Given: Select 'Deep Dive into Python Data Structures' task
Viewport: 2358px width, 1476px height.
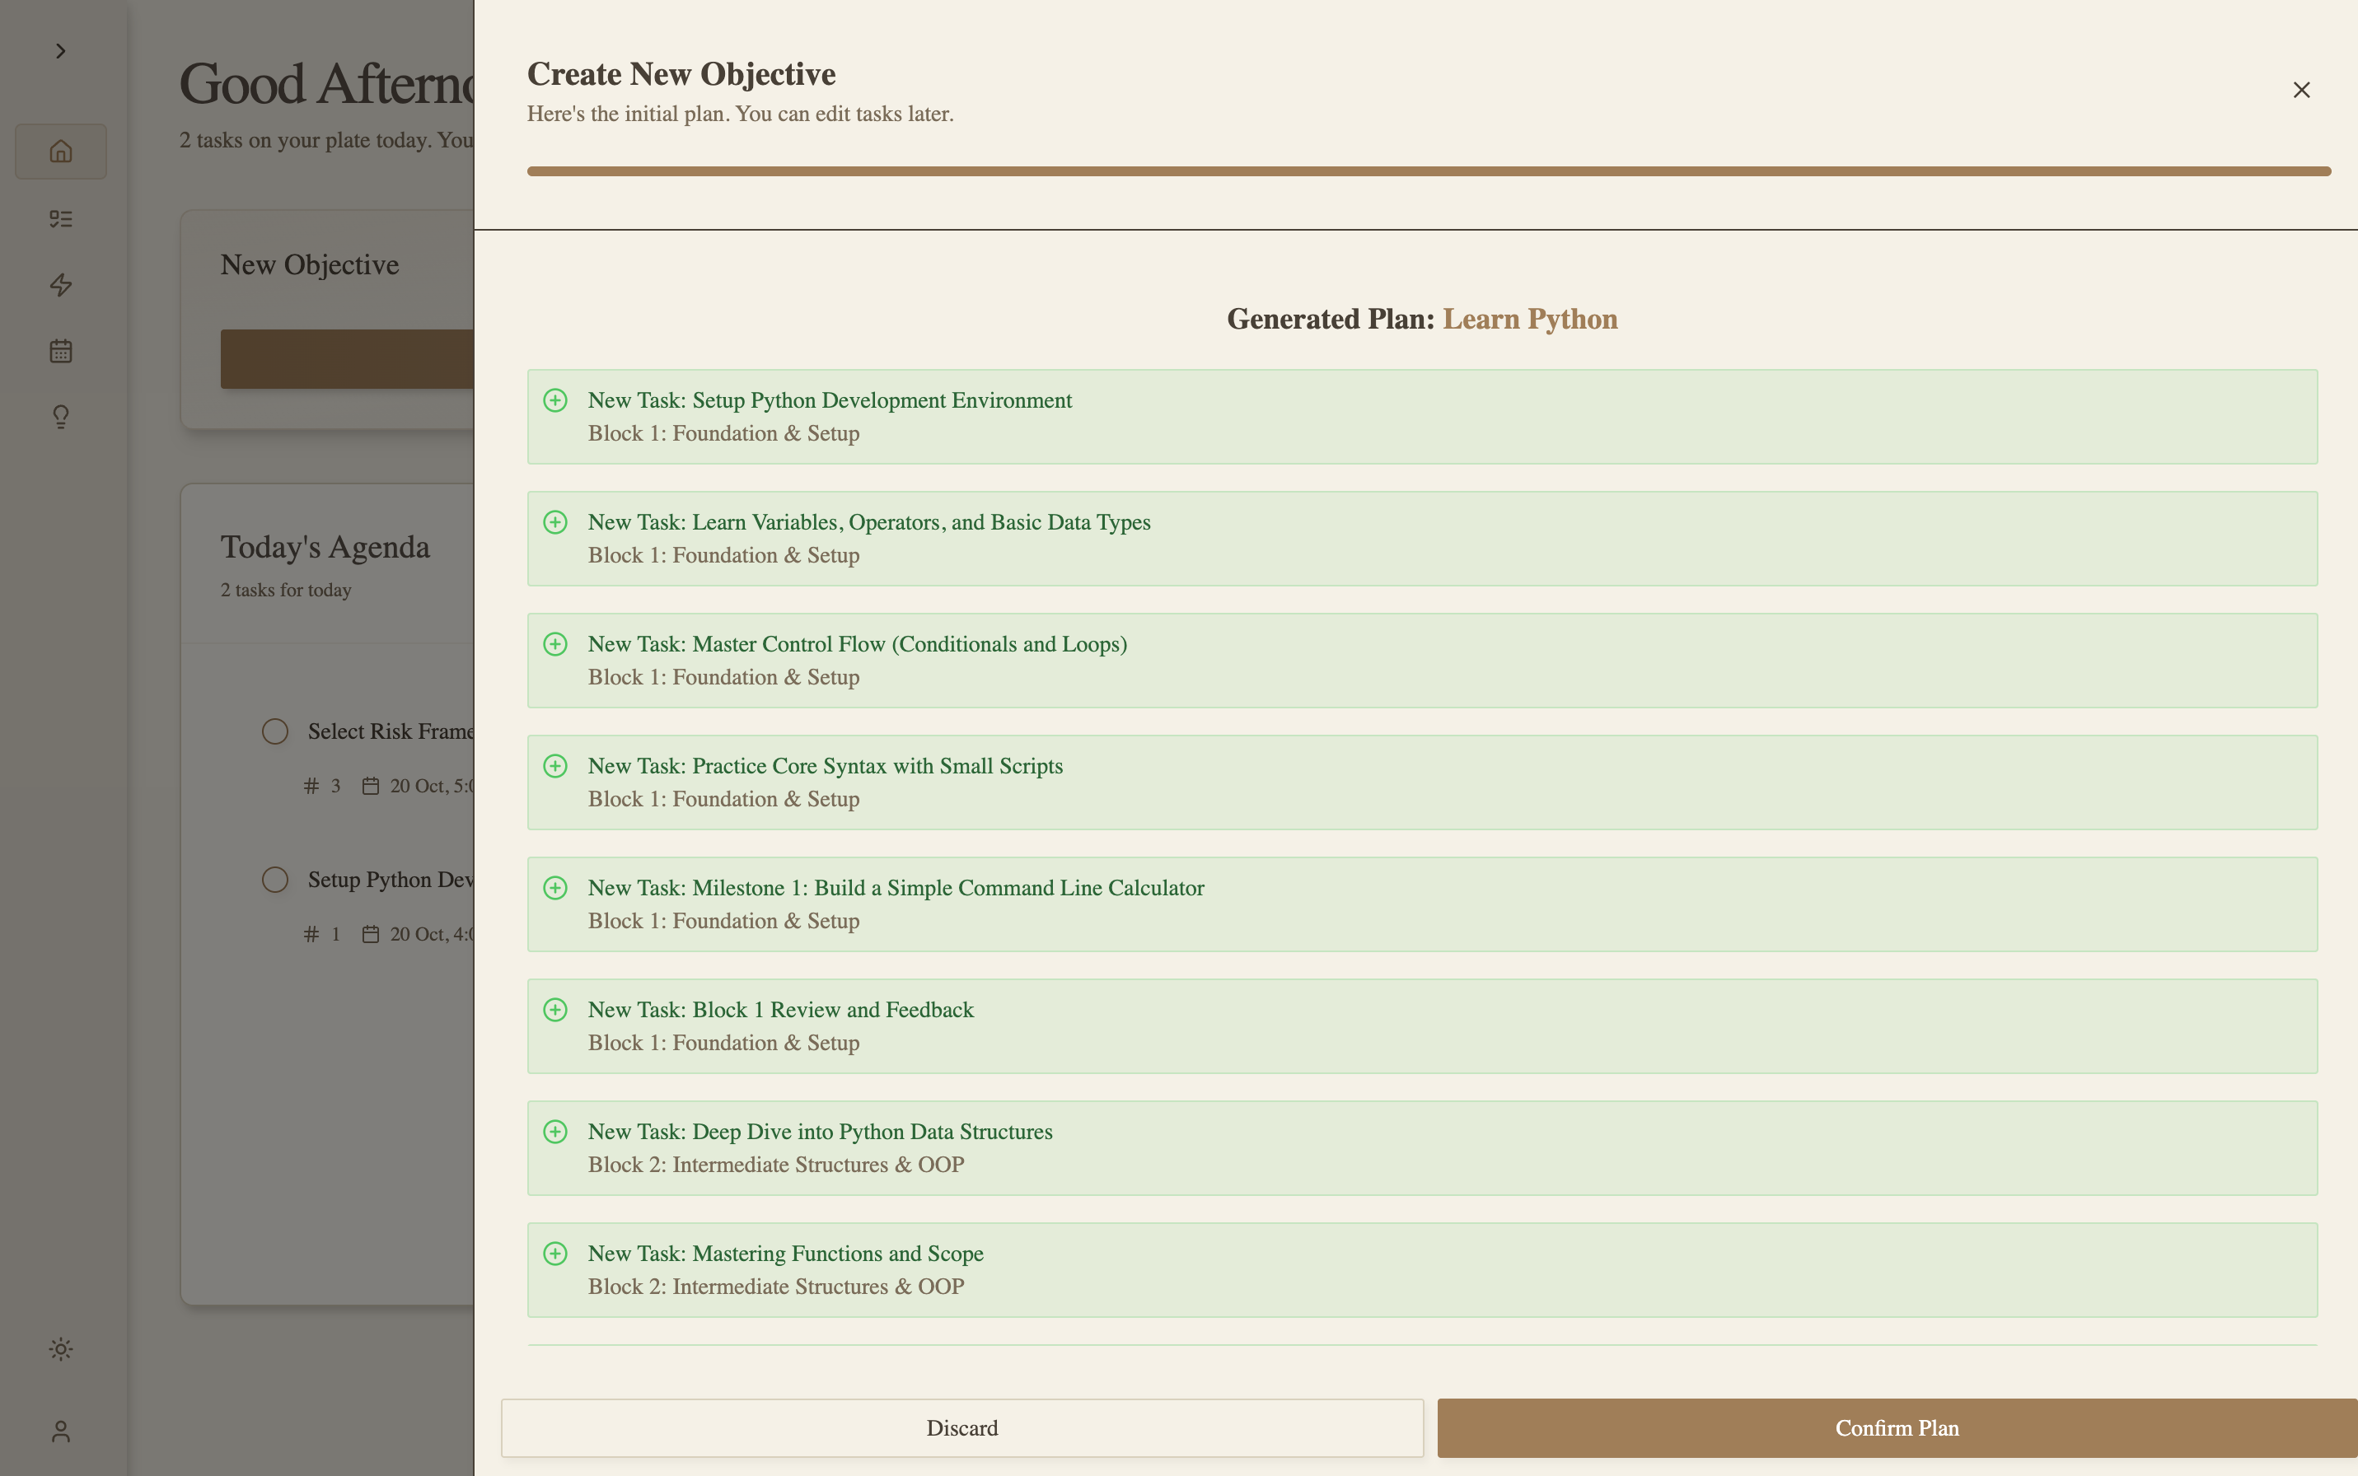Looking at the screenshot, I should (1421, 1148).
